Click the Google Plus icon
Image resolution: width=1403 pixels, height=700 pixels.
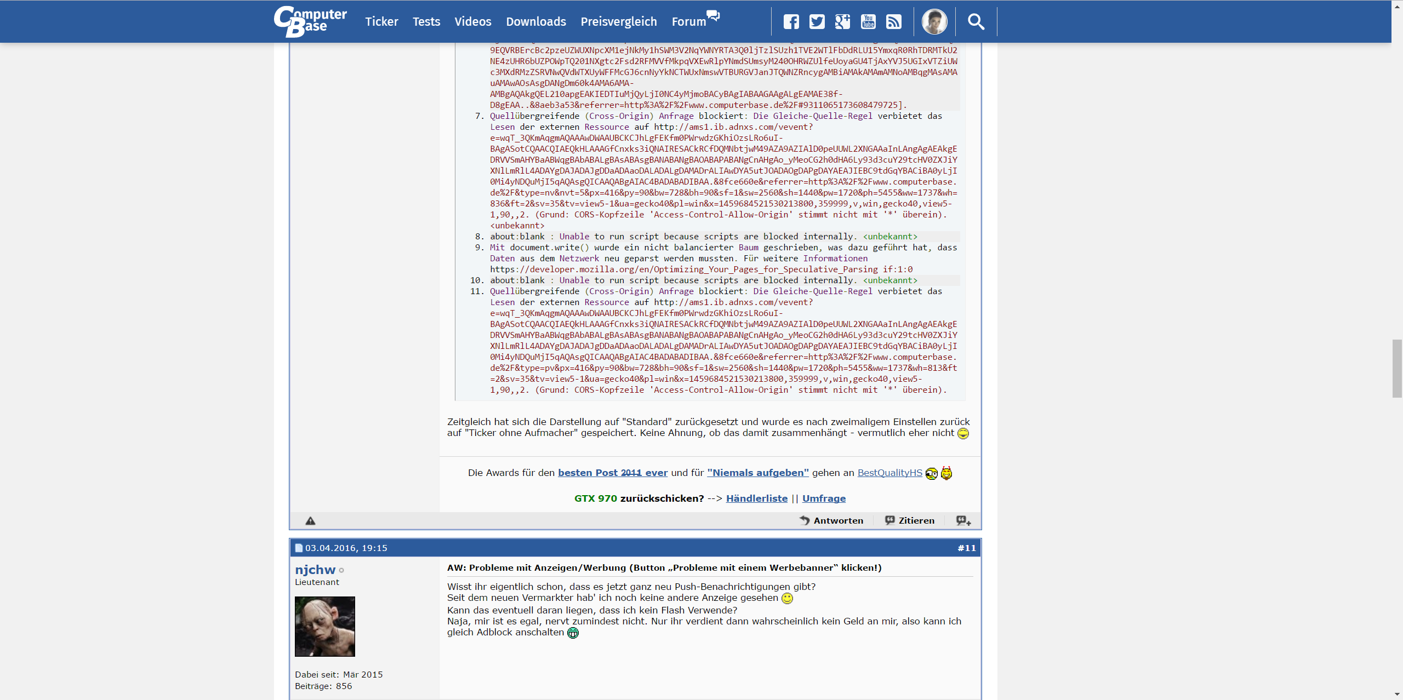pyautogui.click(x=842, y=22)
